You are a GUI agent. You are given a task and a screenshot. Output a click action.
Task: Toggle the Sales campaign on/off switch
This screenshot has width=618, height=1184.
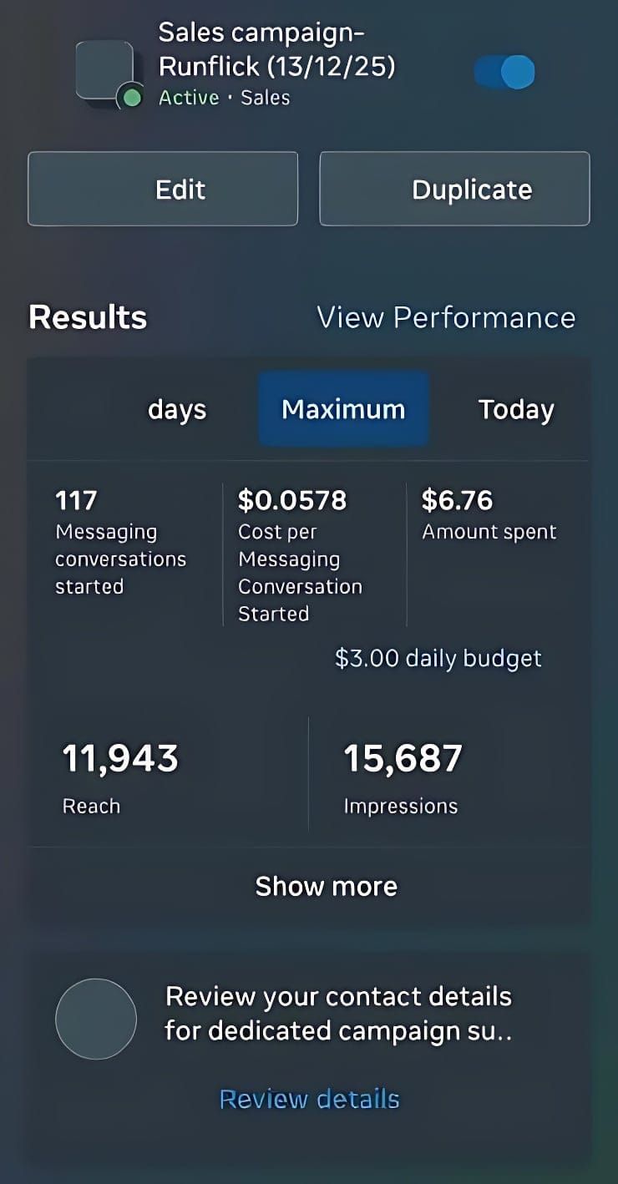[x=504, y=73]
